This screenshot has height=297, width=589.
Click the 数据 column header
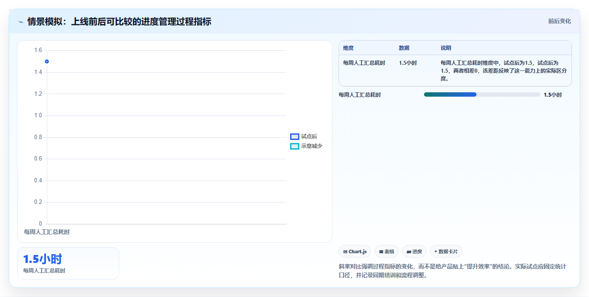coord(404,48)
